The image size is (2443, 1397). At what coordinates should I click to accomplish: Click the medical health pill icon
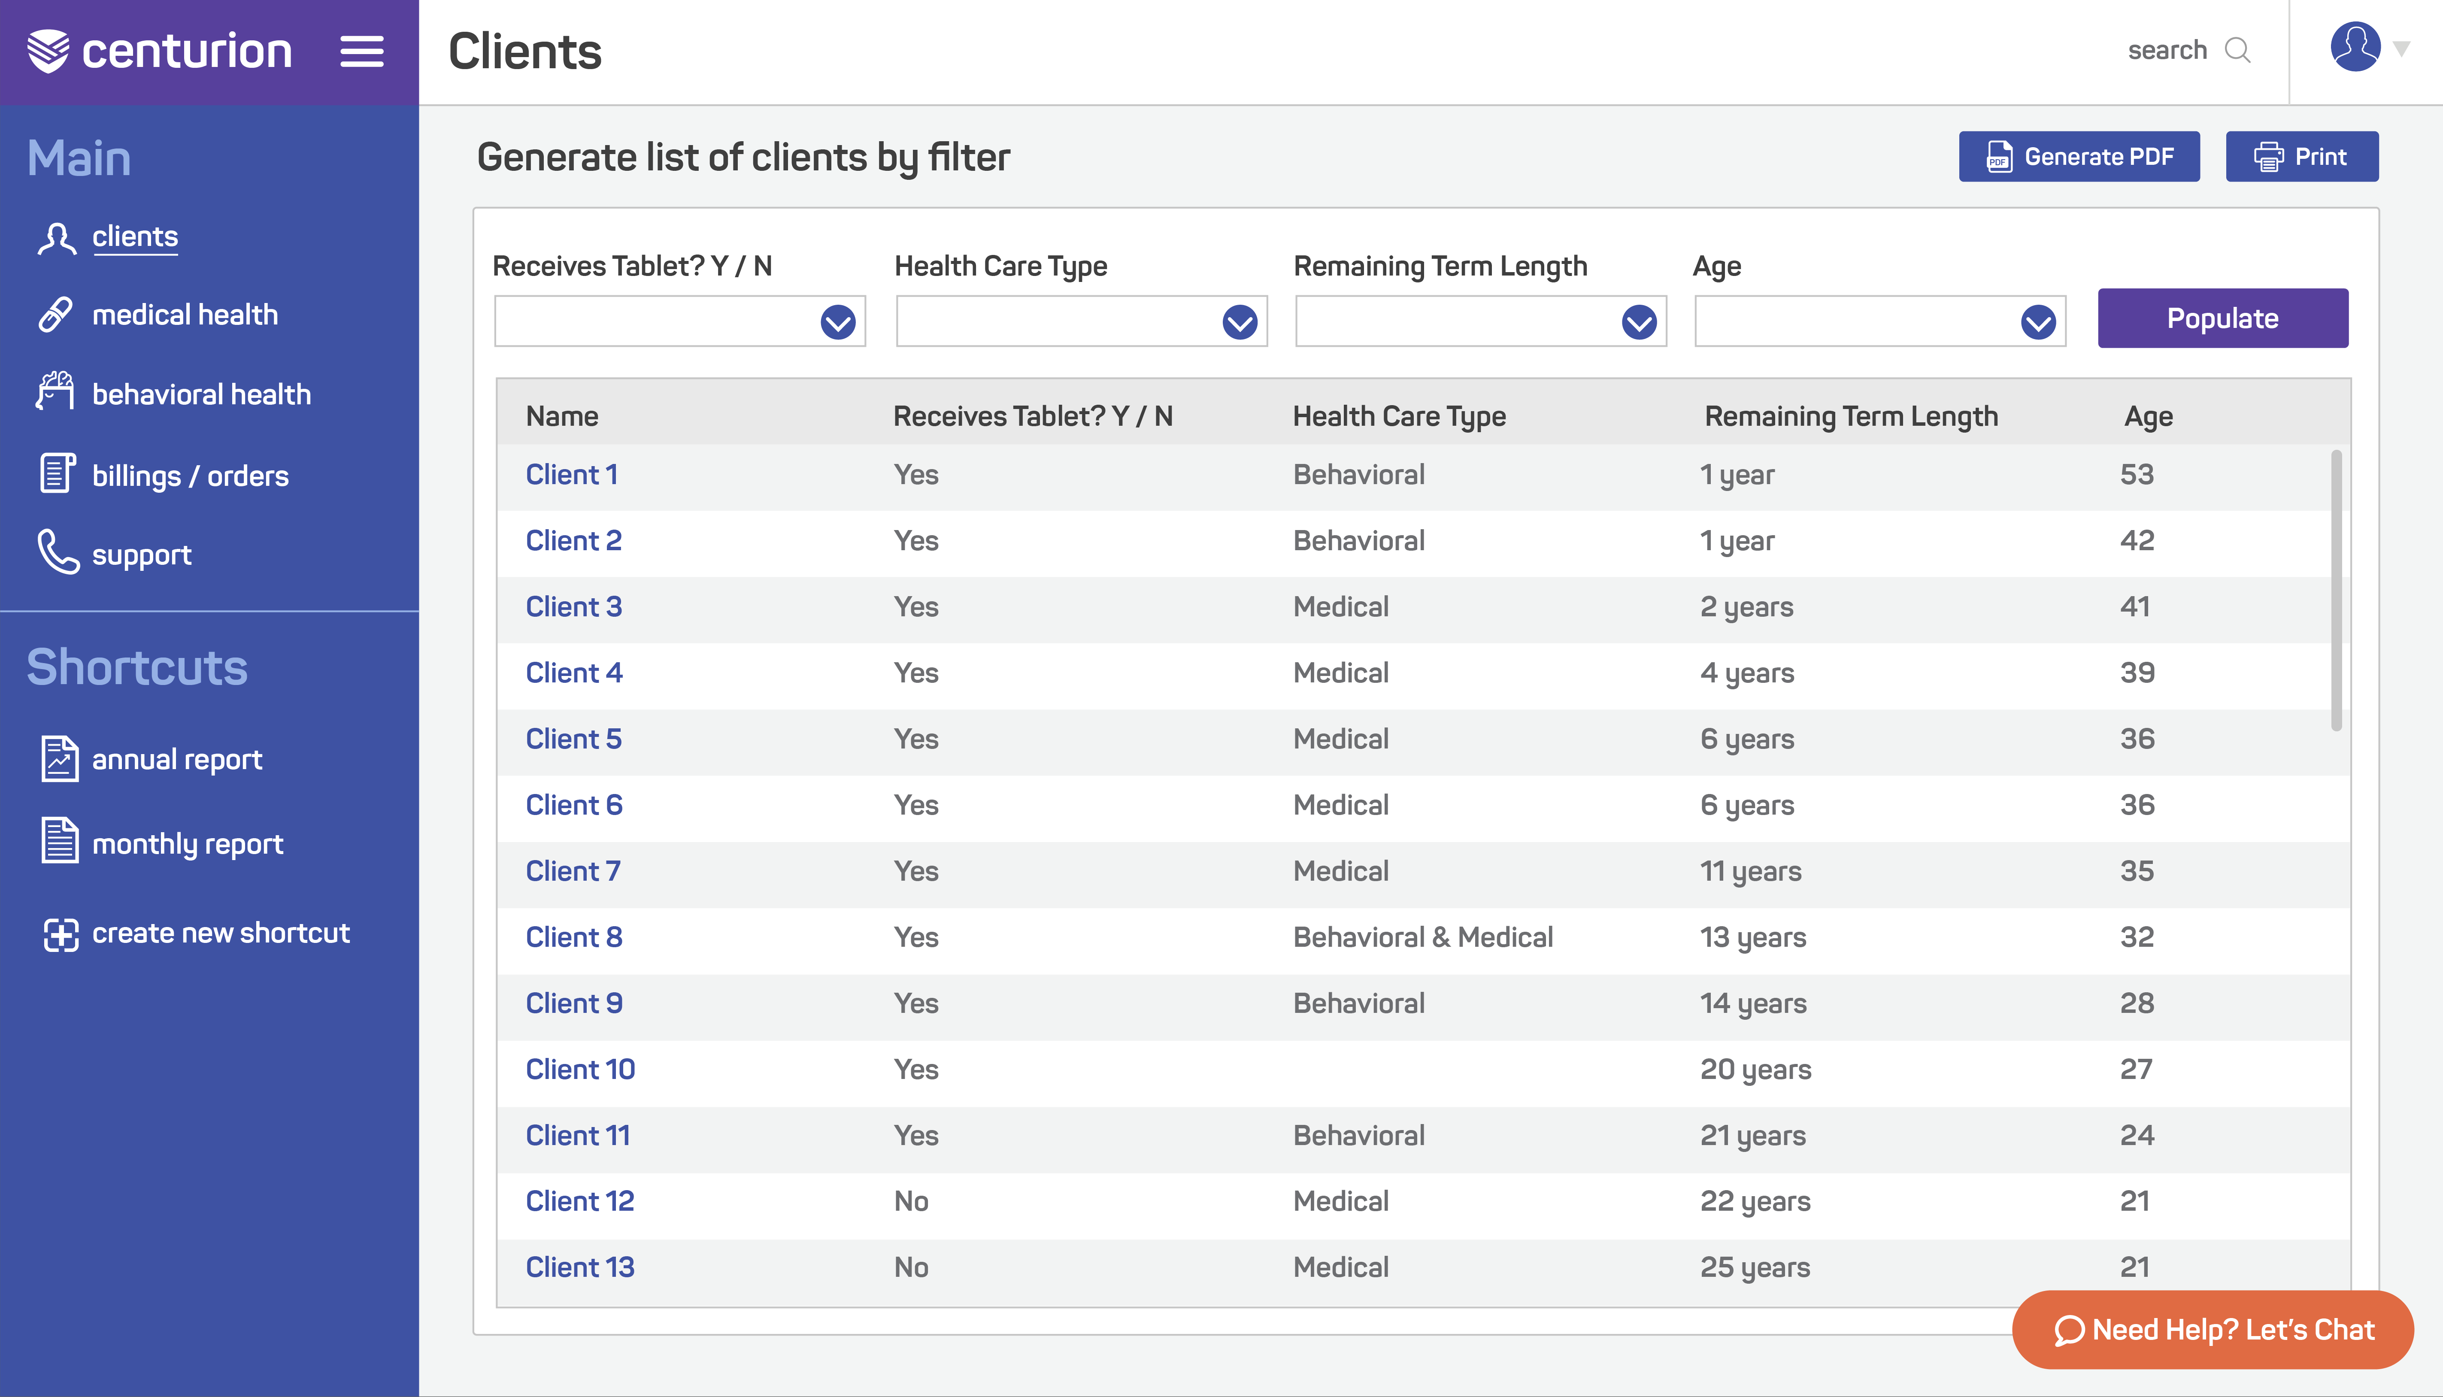pos(56,315)
